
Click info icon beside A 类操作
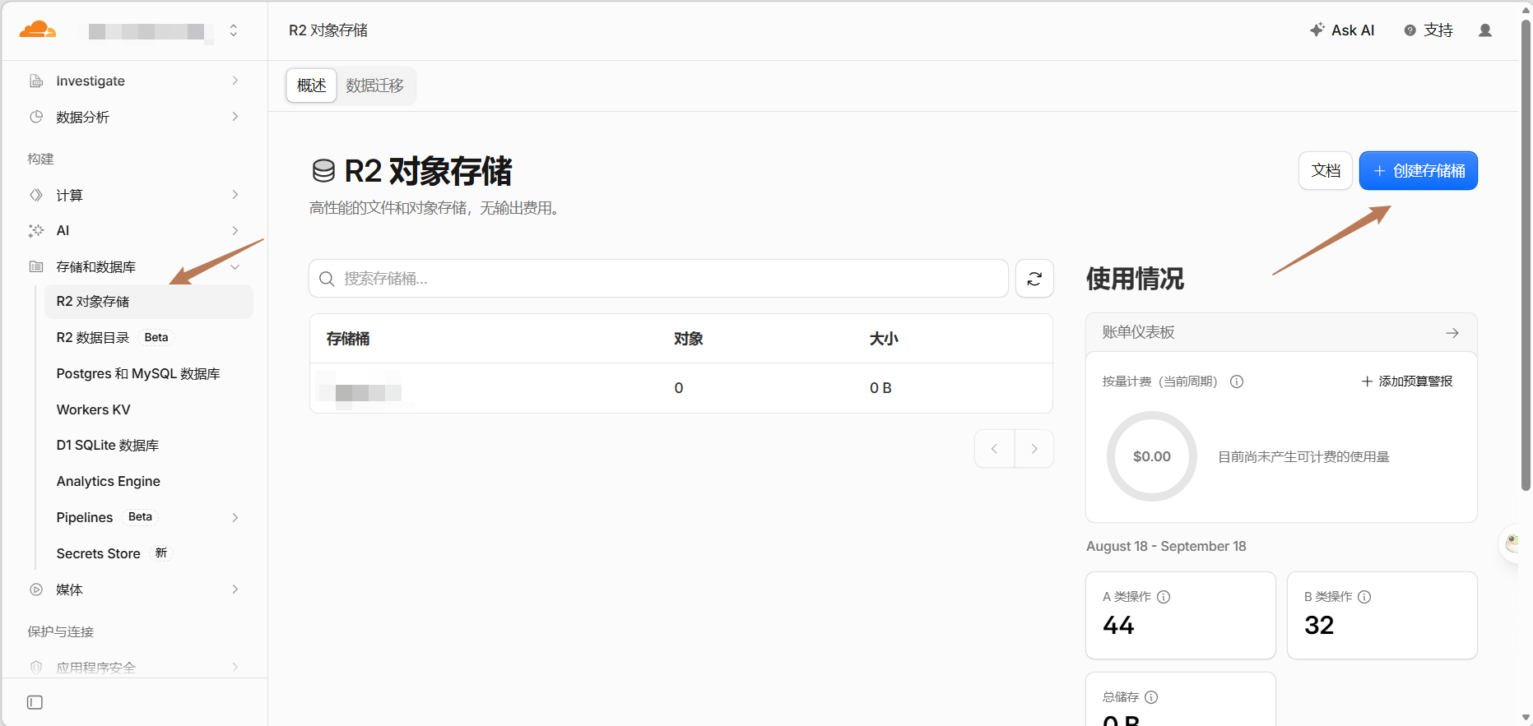coord(1164,597)
